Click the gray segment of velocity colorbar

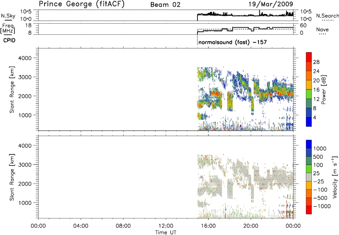[x=309, y=177]
